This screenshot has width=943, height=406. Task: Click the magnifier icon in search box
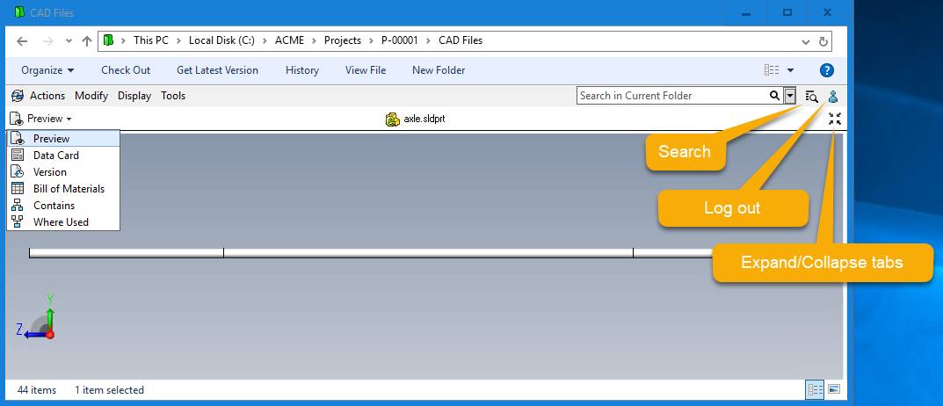(774, 96)
